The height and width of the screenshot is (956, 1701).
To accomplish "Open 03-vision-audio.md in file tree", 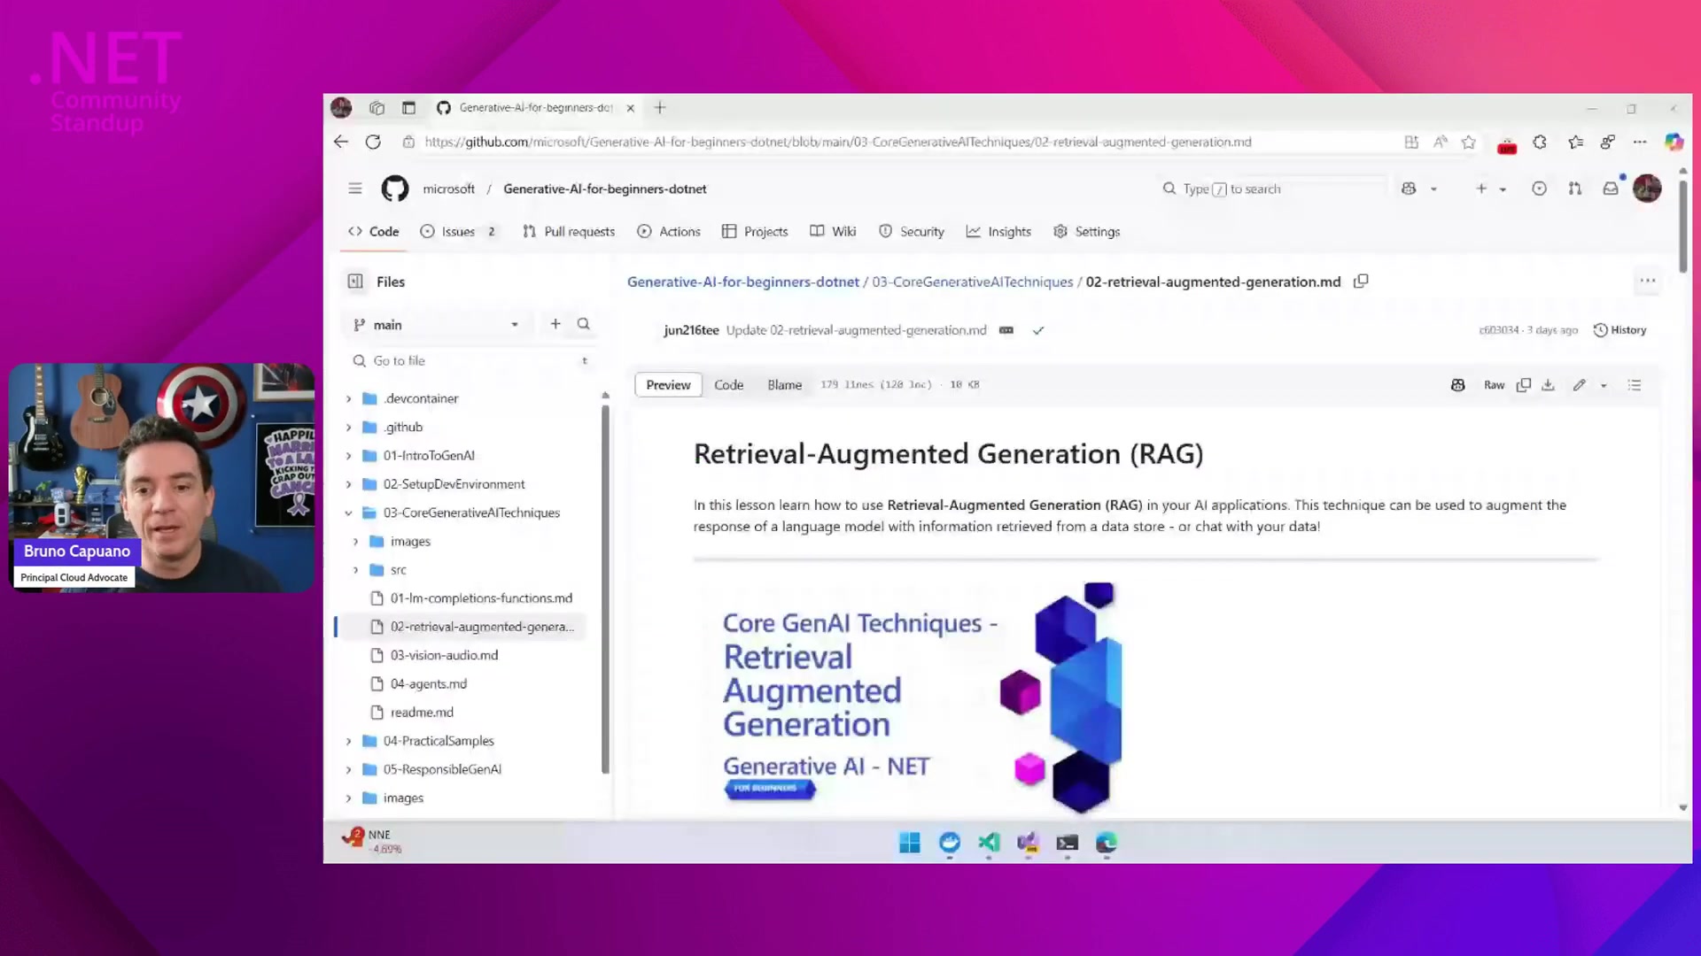I will pyautogui.click(x=444, y=656).
